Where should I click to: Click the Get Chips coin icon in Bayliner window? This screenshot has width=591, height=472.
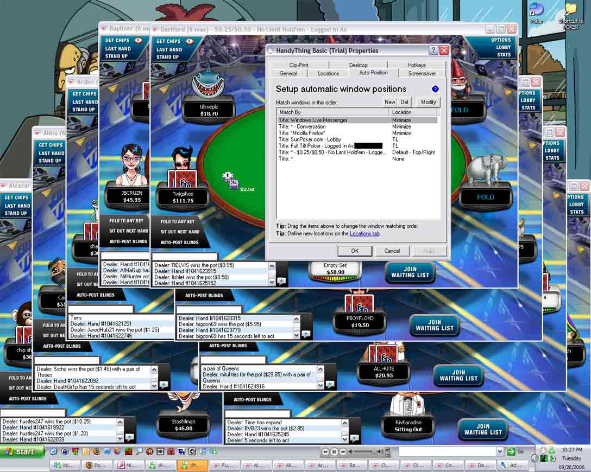[139, 40]
